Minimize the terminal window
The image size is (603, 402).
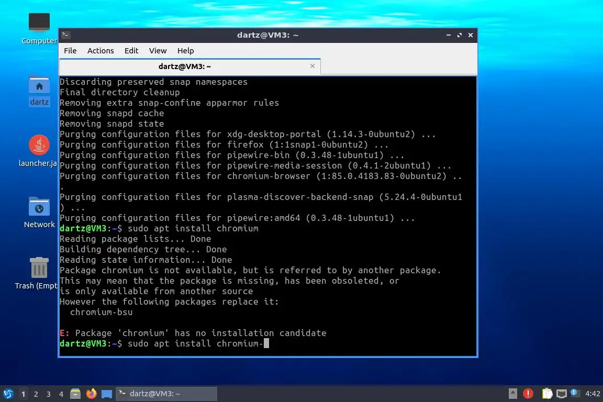coord(449,35)
